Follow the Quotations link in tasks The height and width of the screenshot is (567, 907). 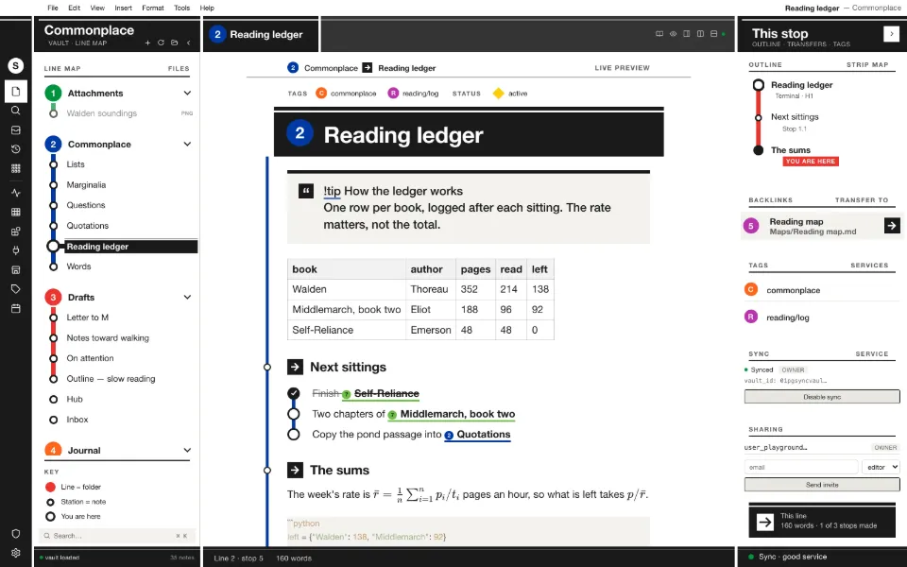click(477, 435)
